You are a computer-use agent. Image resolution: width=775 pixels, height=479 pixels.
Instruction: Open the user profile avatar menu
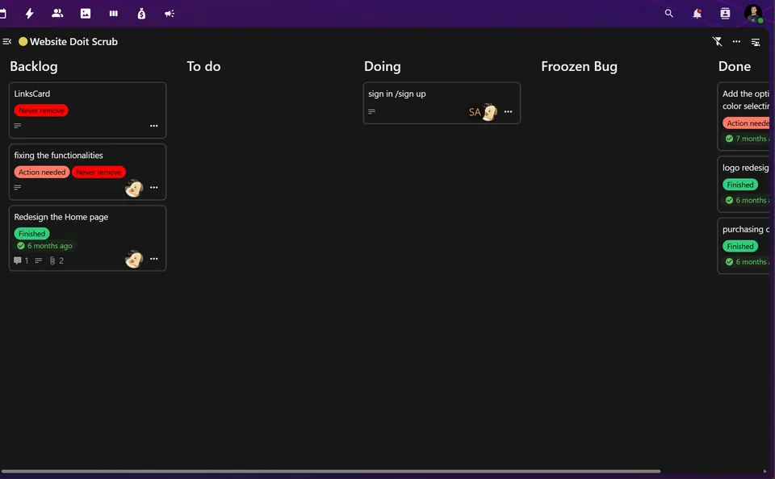753,14
